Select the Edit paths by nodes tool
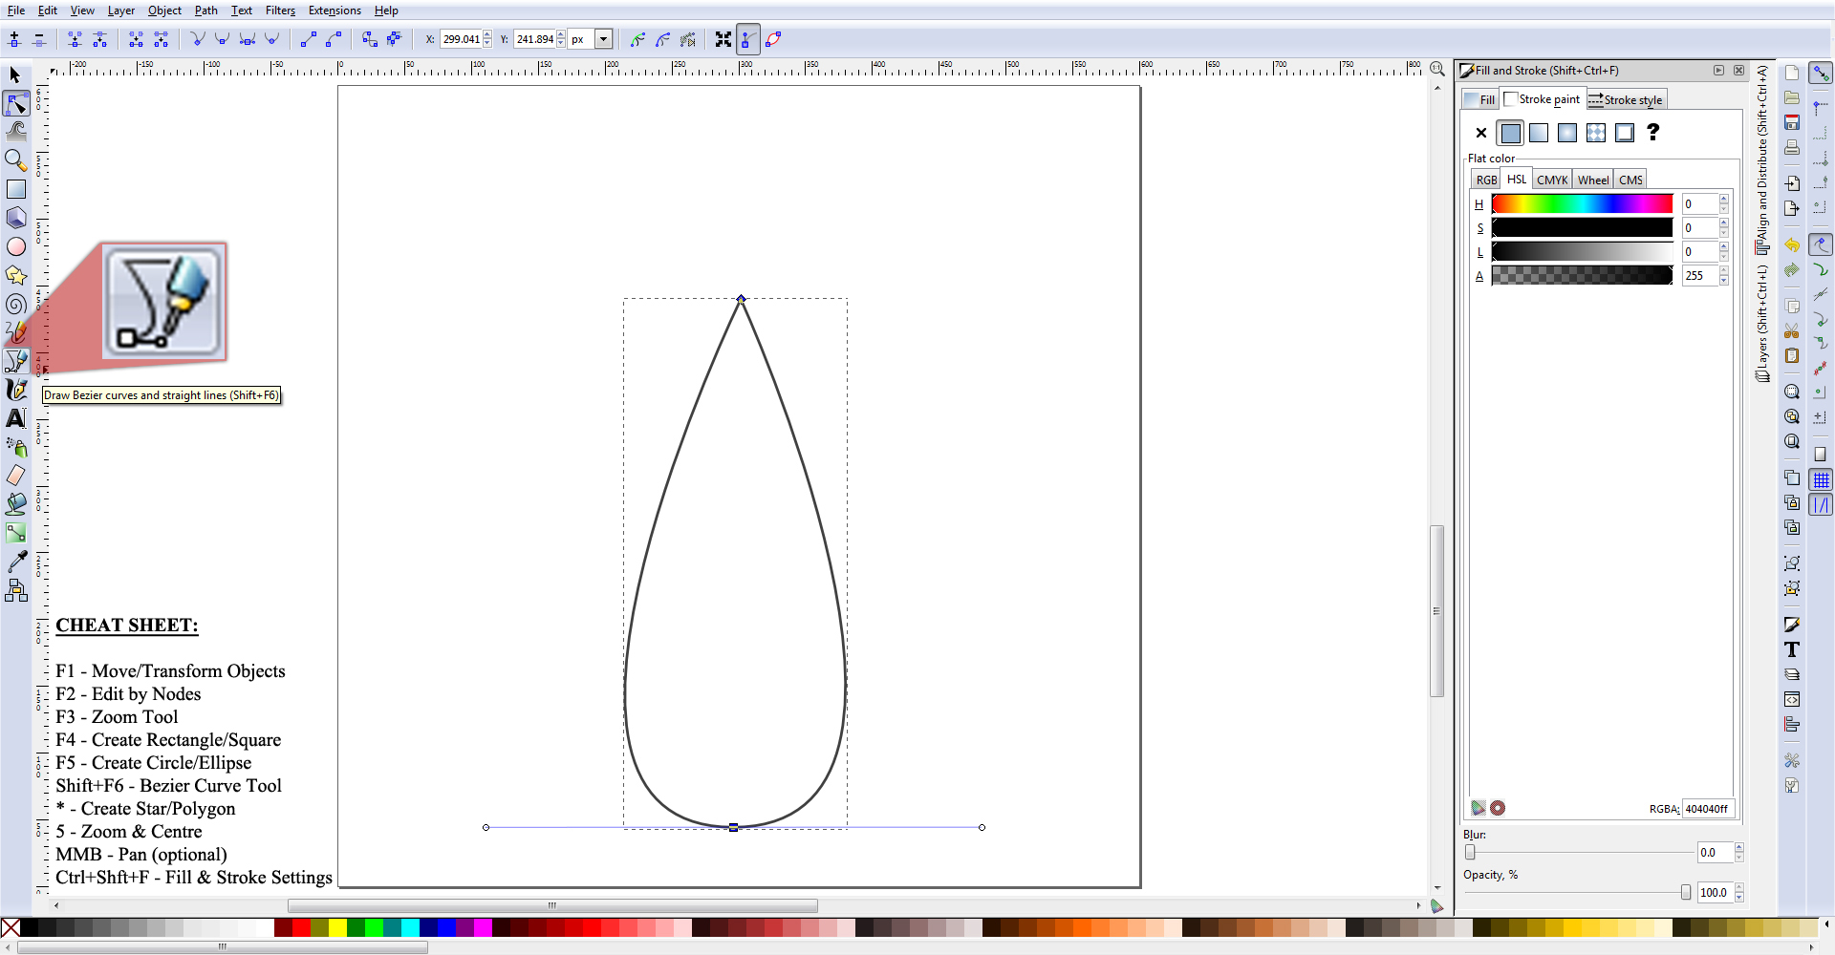This screenshot has height=955, width=1835. pyautogui.click(x=16, y=103)
